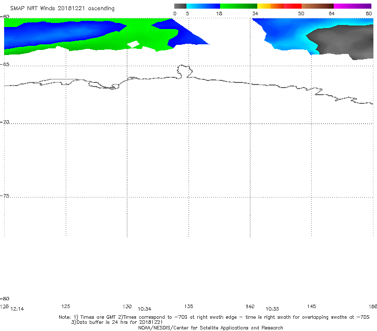Click the dark gray low-wind region at upper right
Viewport: 377px width, 331px height.
(343, 41)
